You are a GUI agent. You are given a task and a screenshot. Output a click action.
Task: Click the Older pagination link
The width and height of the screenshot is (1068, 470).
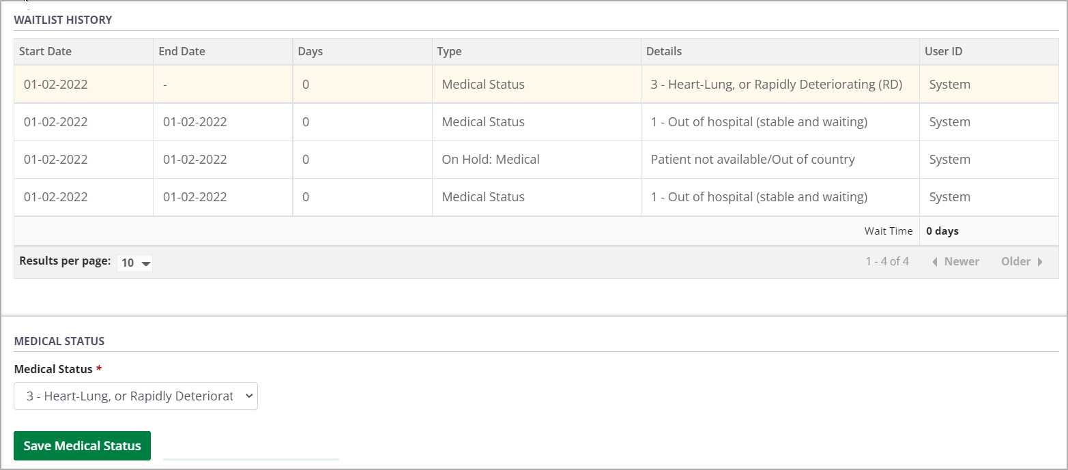[x=1016, y=261]
